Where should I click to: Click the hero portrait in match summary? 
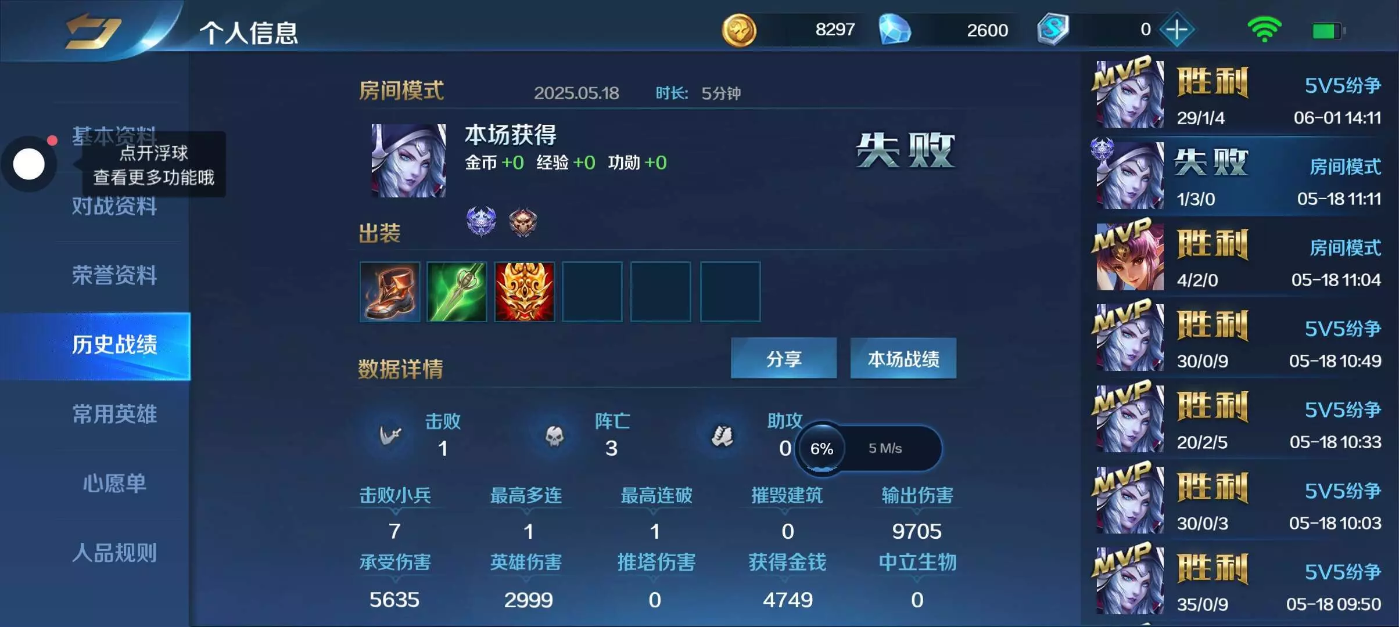[409, 161]
